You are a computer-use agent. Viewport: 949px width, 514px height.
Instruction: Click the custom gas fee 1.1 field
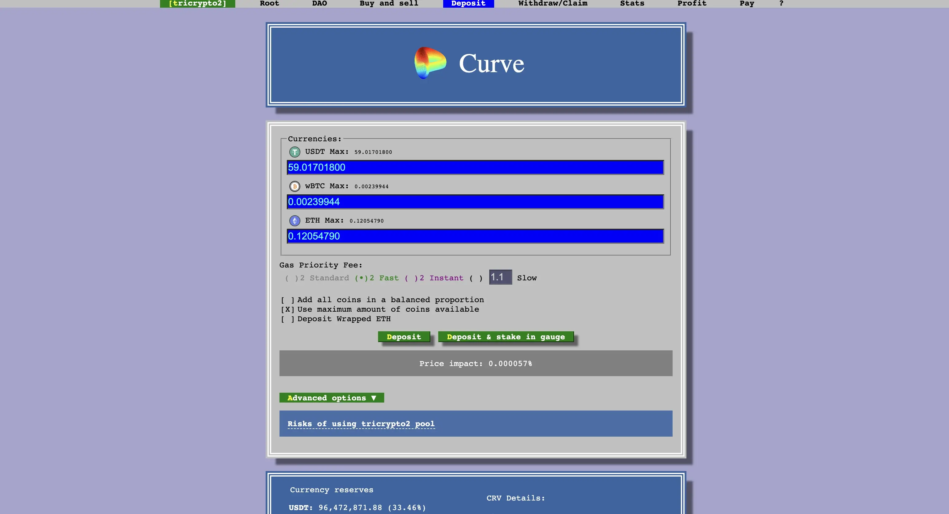pos(500,277)
